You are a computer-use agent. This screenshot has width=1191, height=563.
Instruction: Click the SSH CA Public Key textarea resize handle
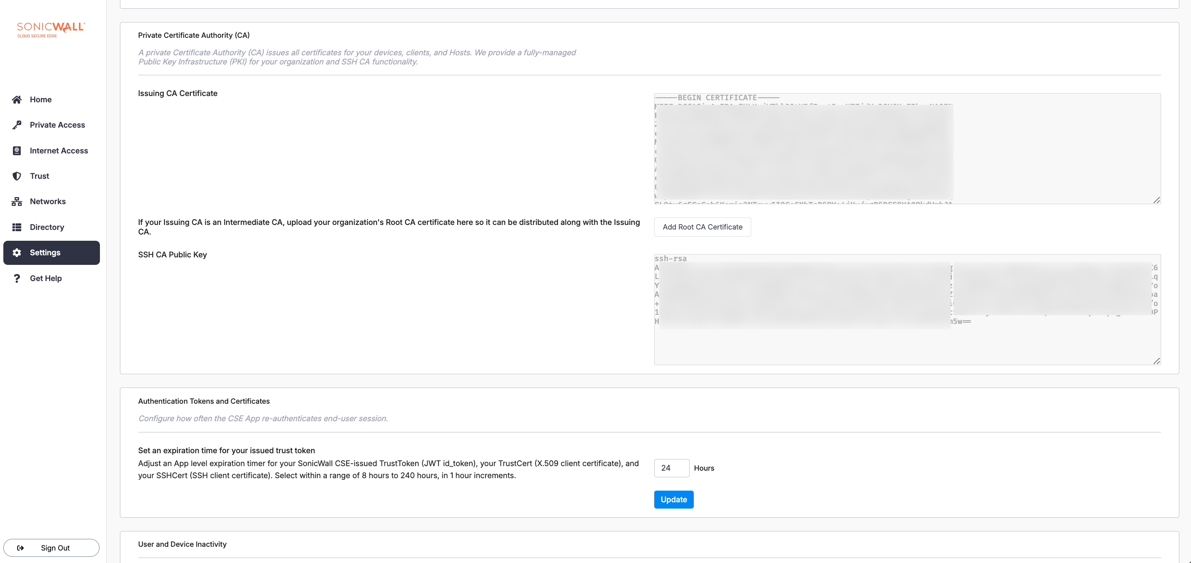click(x=1156, y=361)
